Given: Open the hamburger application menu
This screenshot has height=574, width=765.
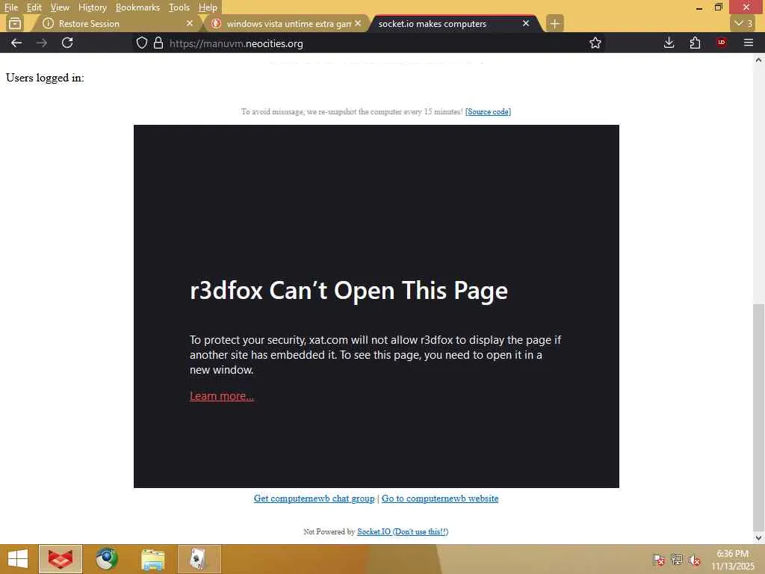Looking at the screenshot, I should (749, 43).
